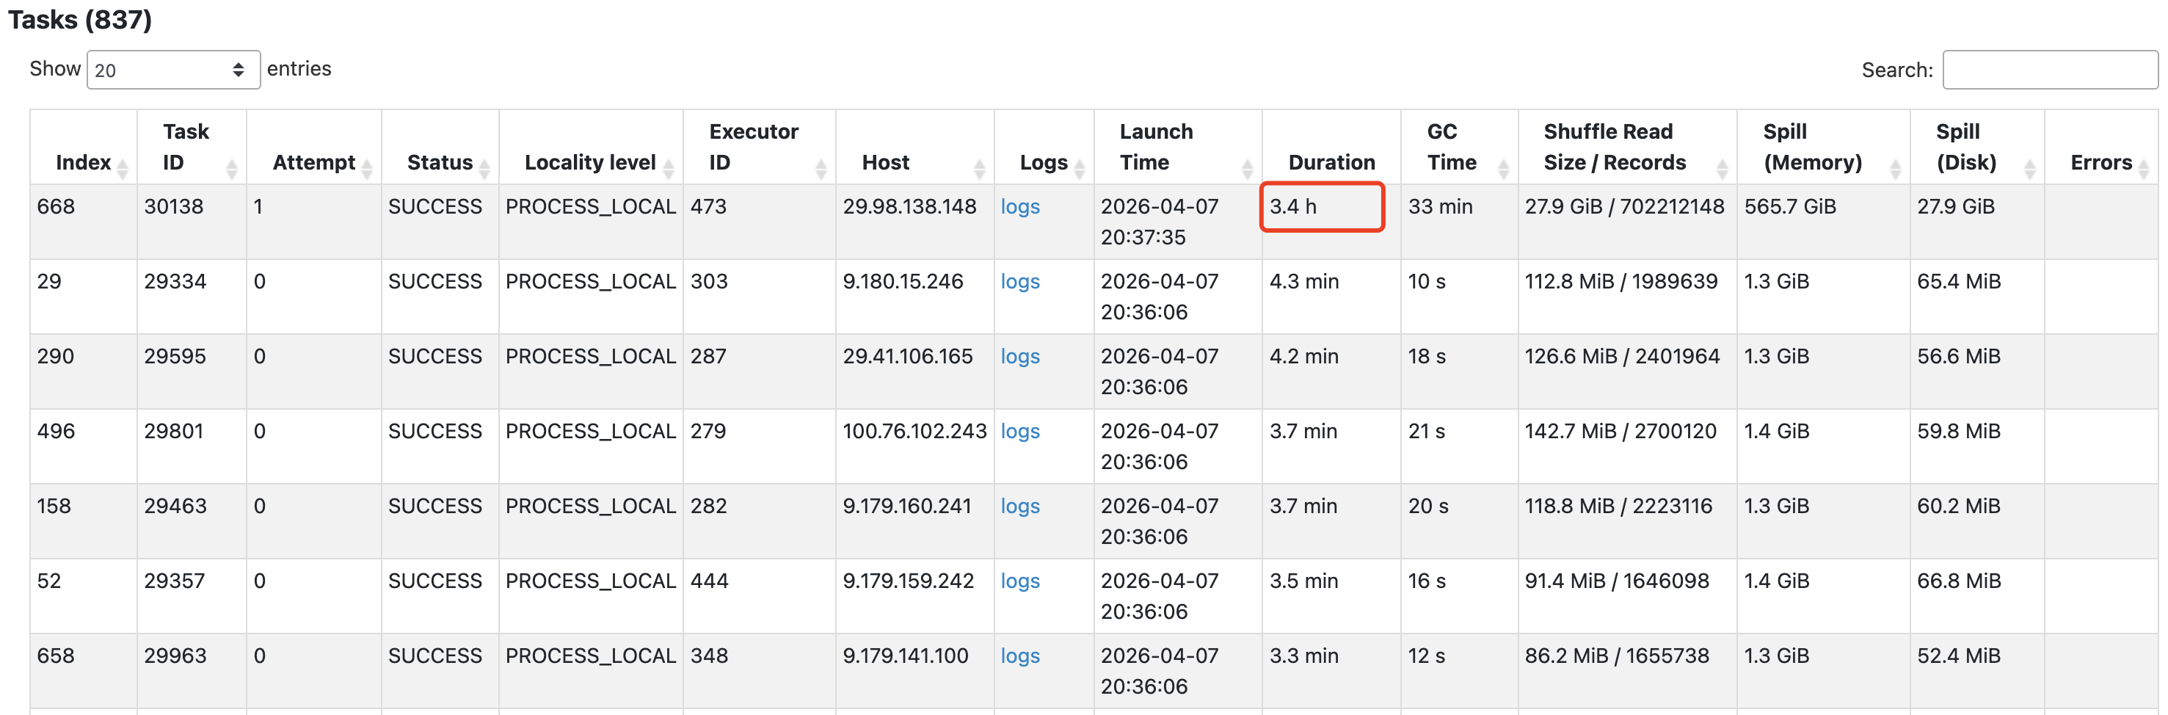Open the Show entries dropdown
This screenshot has height=715, width=2168.
pos(172,70)
